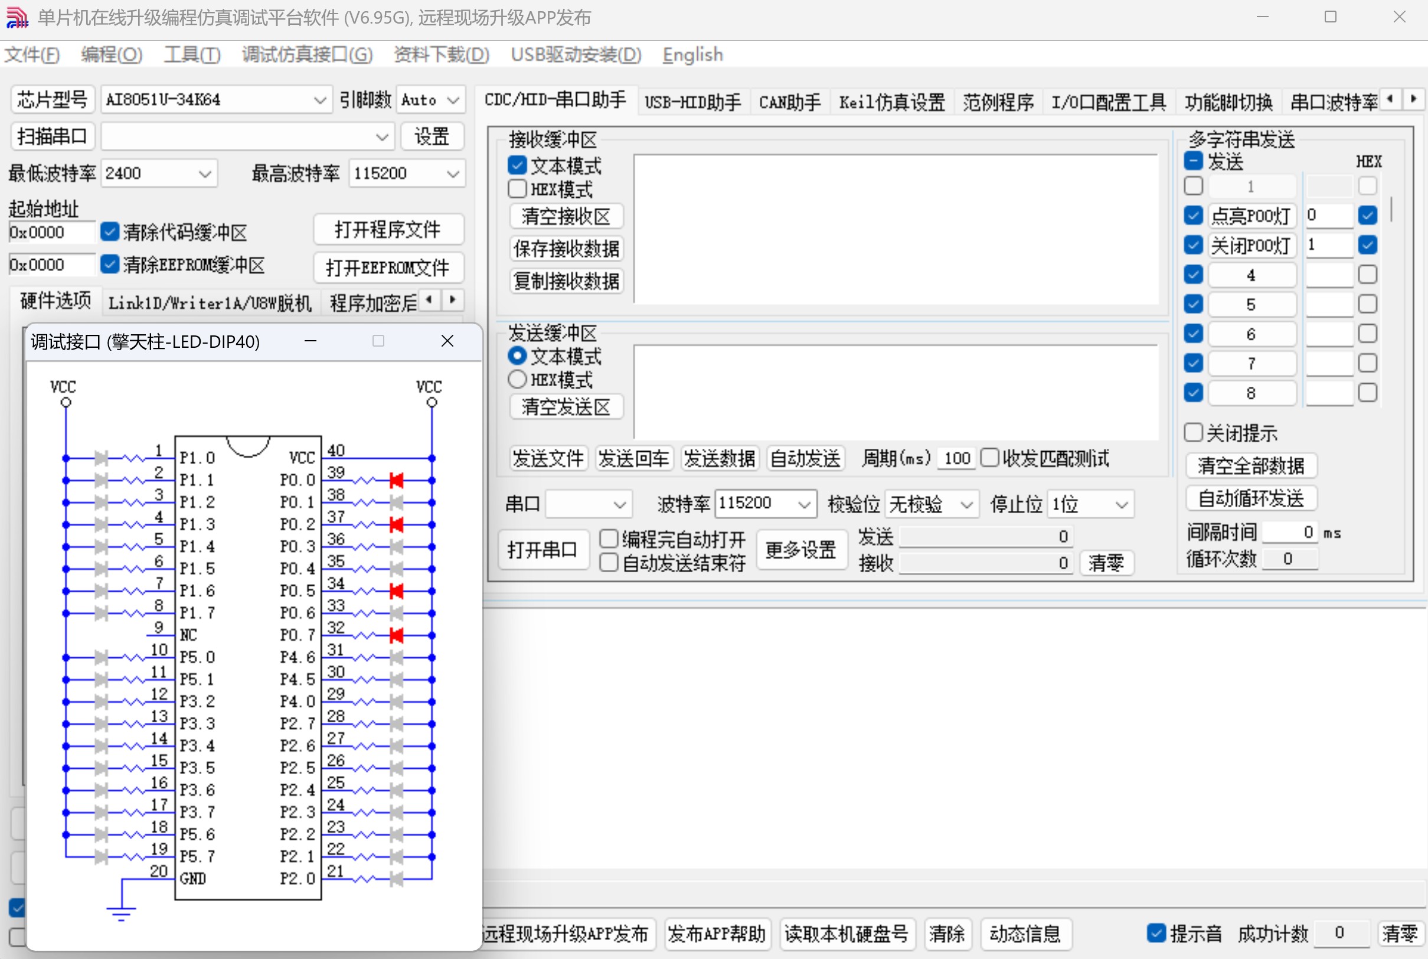Screen dimensions: 1428x959
Task: Click the gray LED on pin P4.6
Action: (x=396, y=657)
